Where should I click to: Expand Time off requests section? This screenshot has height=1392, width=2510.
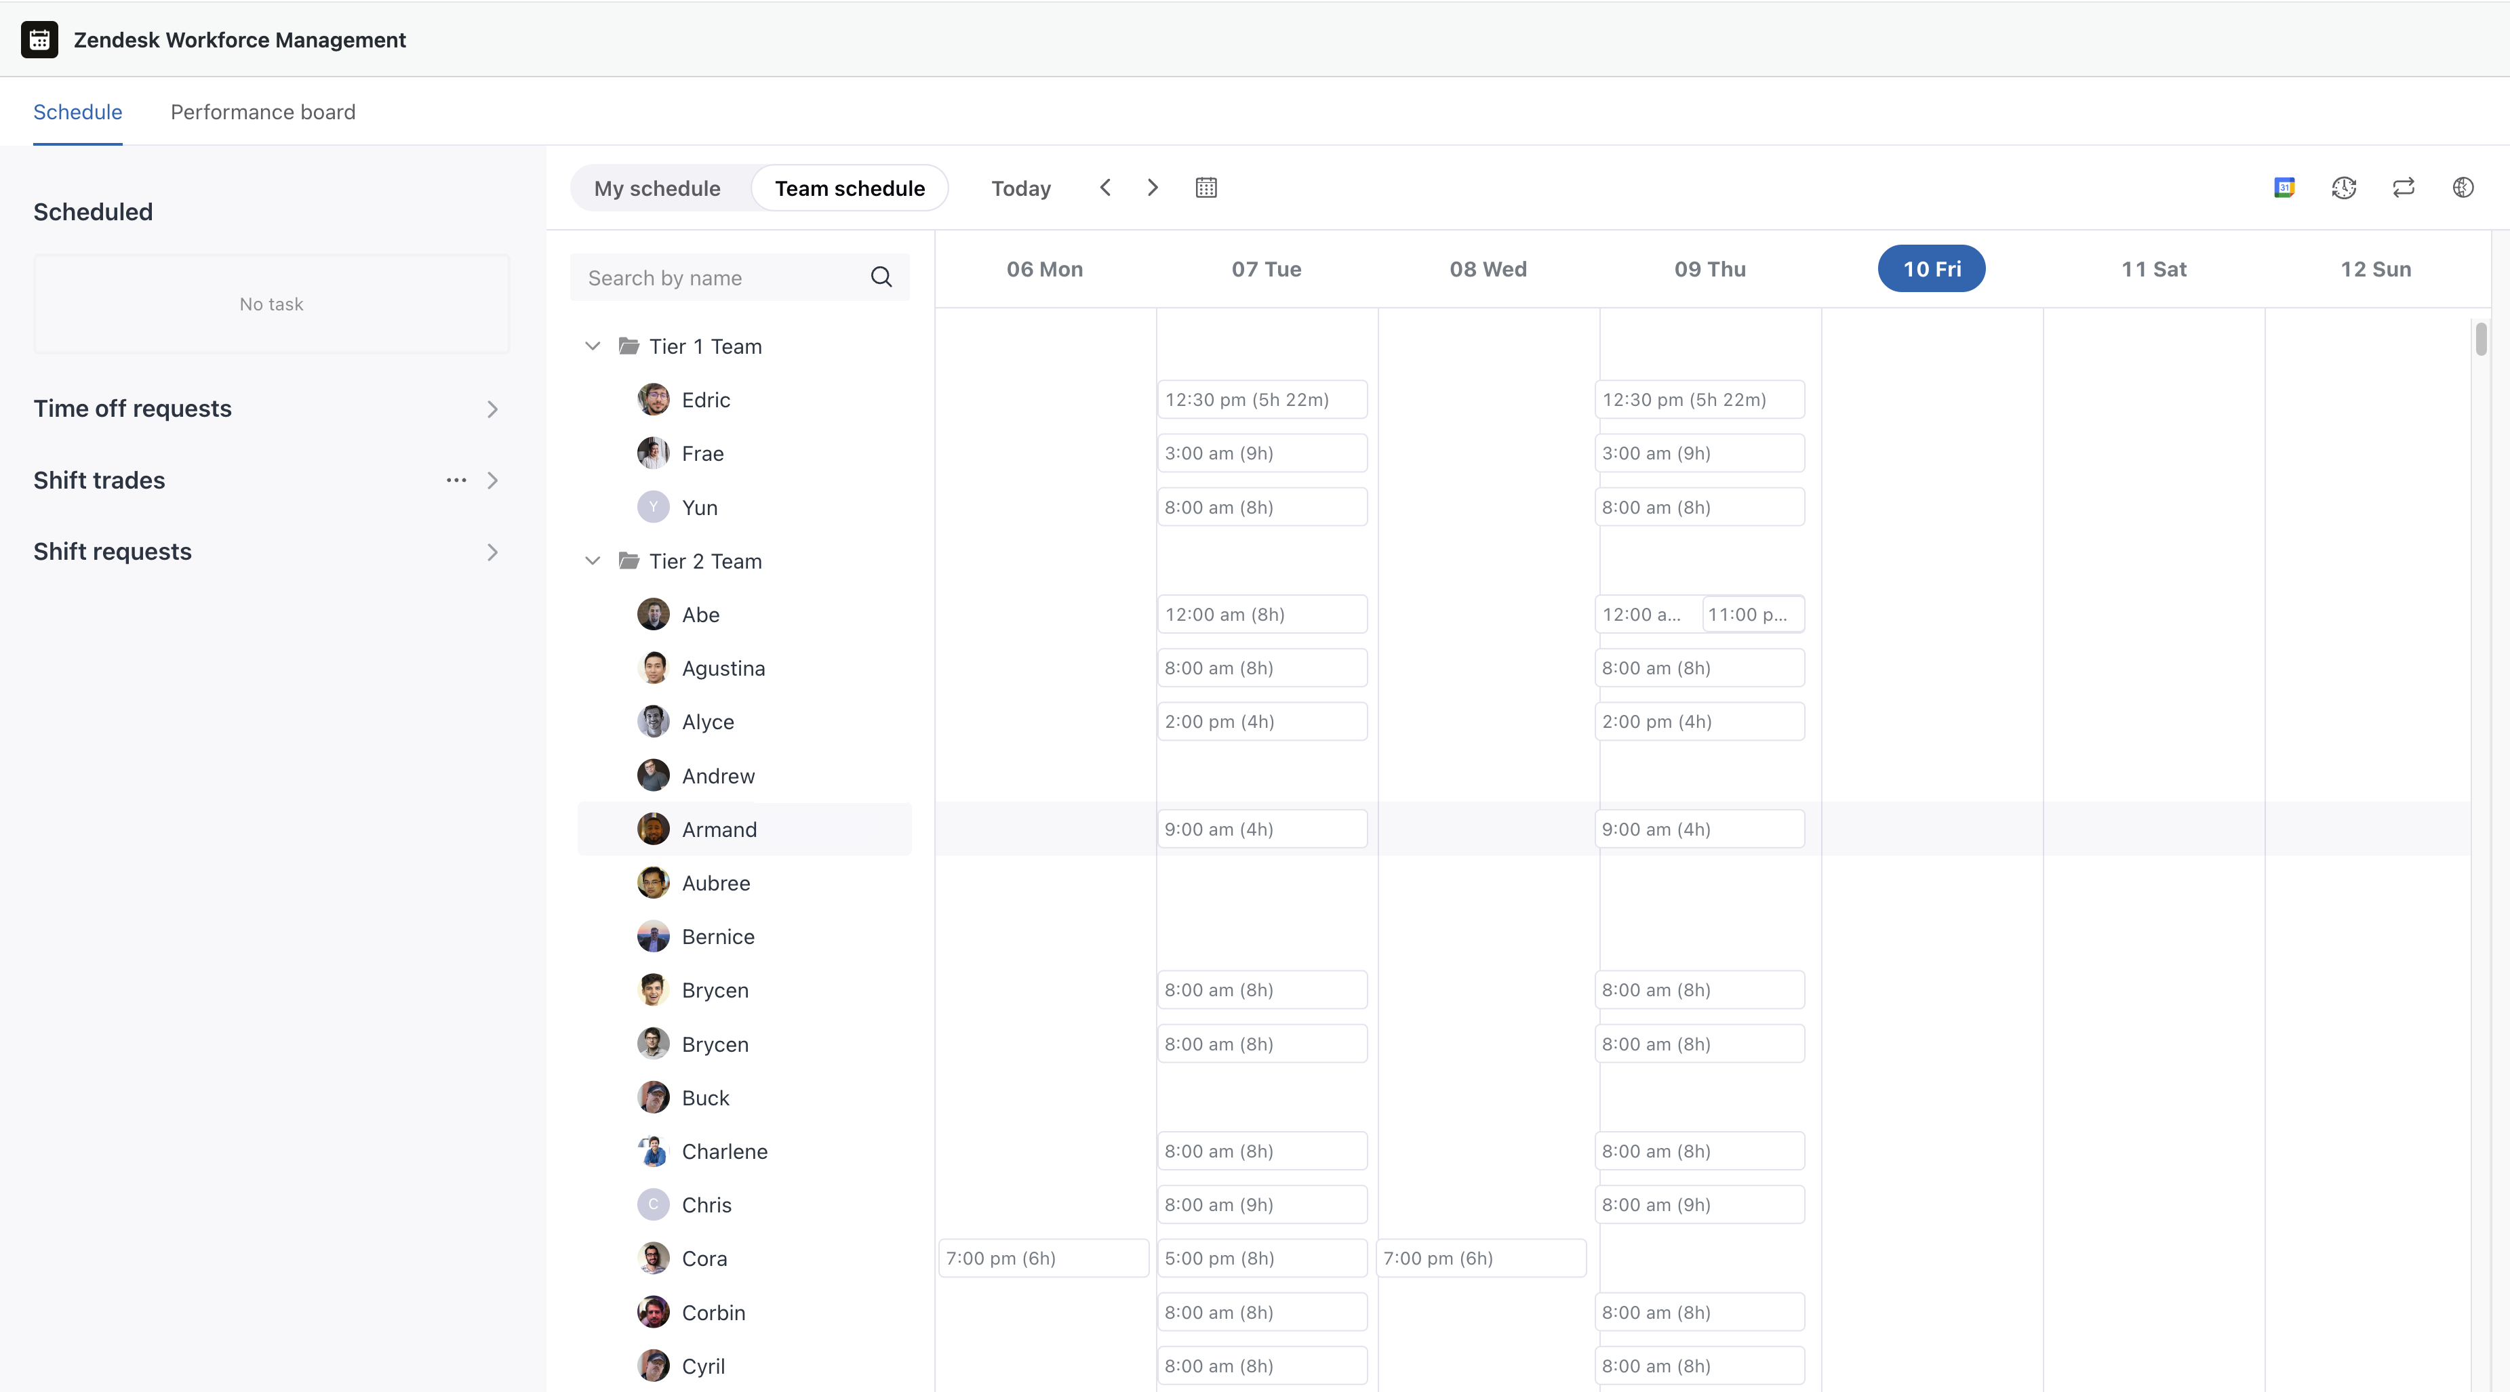pyautogui.click(x=492, y=409)
